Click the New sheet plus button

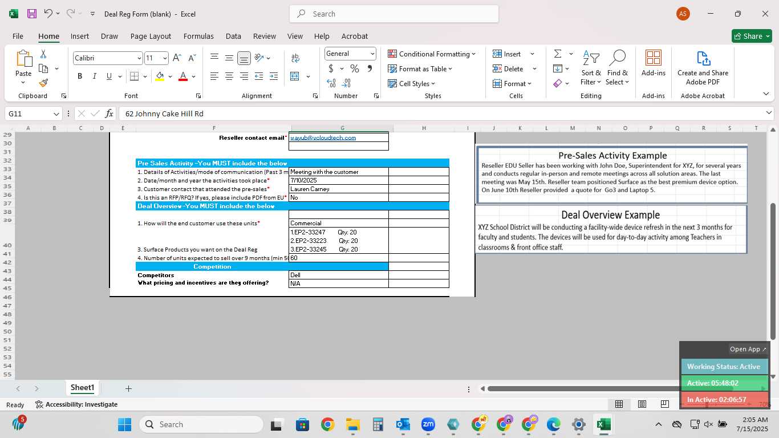pyautogui.click(x=128, y=388)
